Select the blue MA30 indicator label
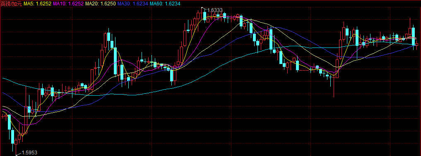The image size is (421, 156). (132, 3)
